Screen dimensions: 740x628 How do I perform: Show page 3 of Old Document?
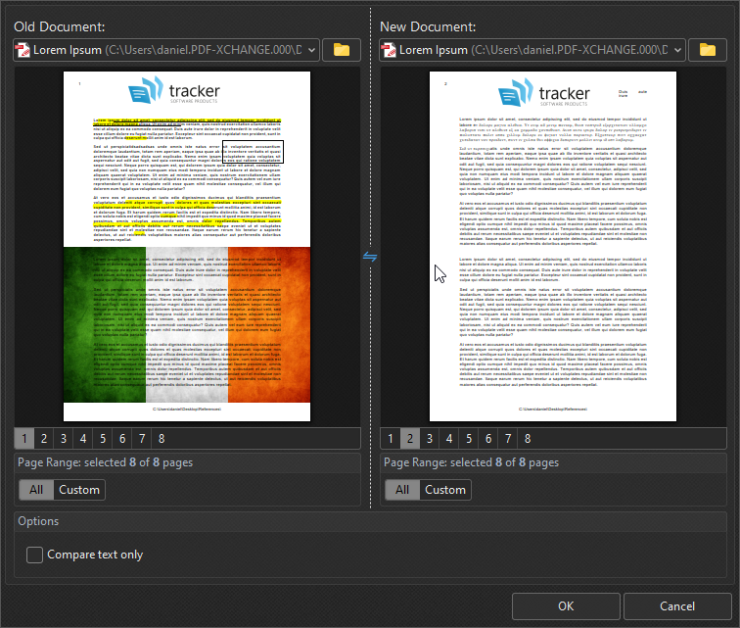[x=64, y=439]
